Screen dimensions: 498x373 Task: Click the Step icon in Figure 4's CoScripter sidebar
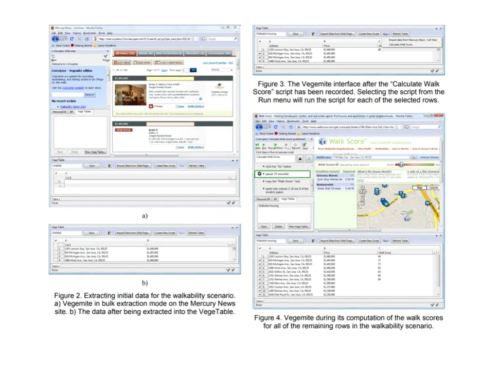257,145
